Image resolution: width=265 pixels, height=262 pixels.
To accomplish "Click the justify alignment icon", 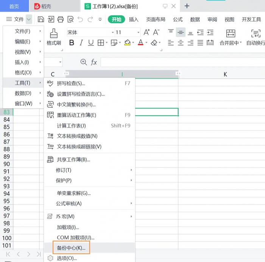I will tap(200, 43).
